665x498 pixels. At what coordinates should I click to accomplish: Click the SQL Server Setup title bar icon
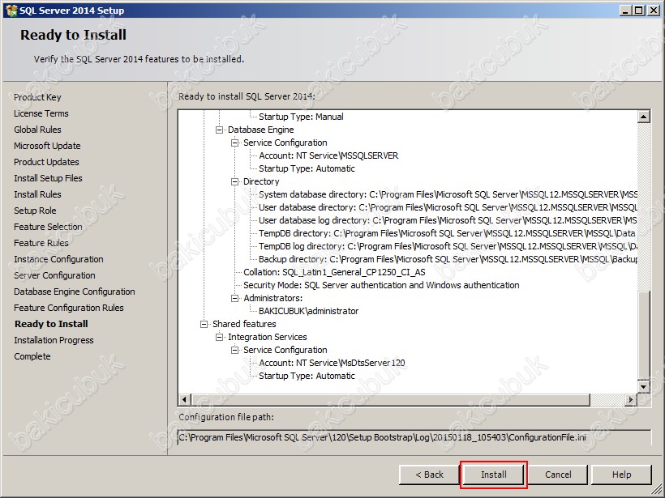coord(11,11)
